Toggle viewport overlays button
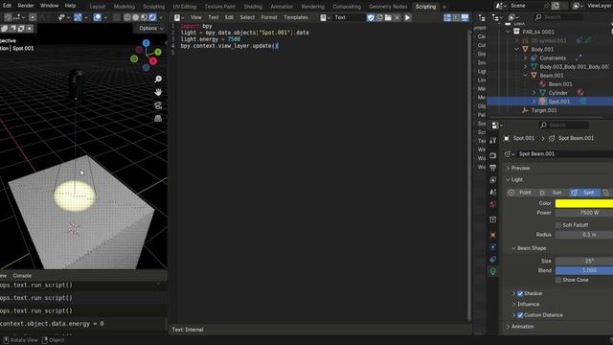 tap(98, 17)
